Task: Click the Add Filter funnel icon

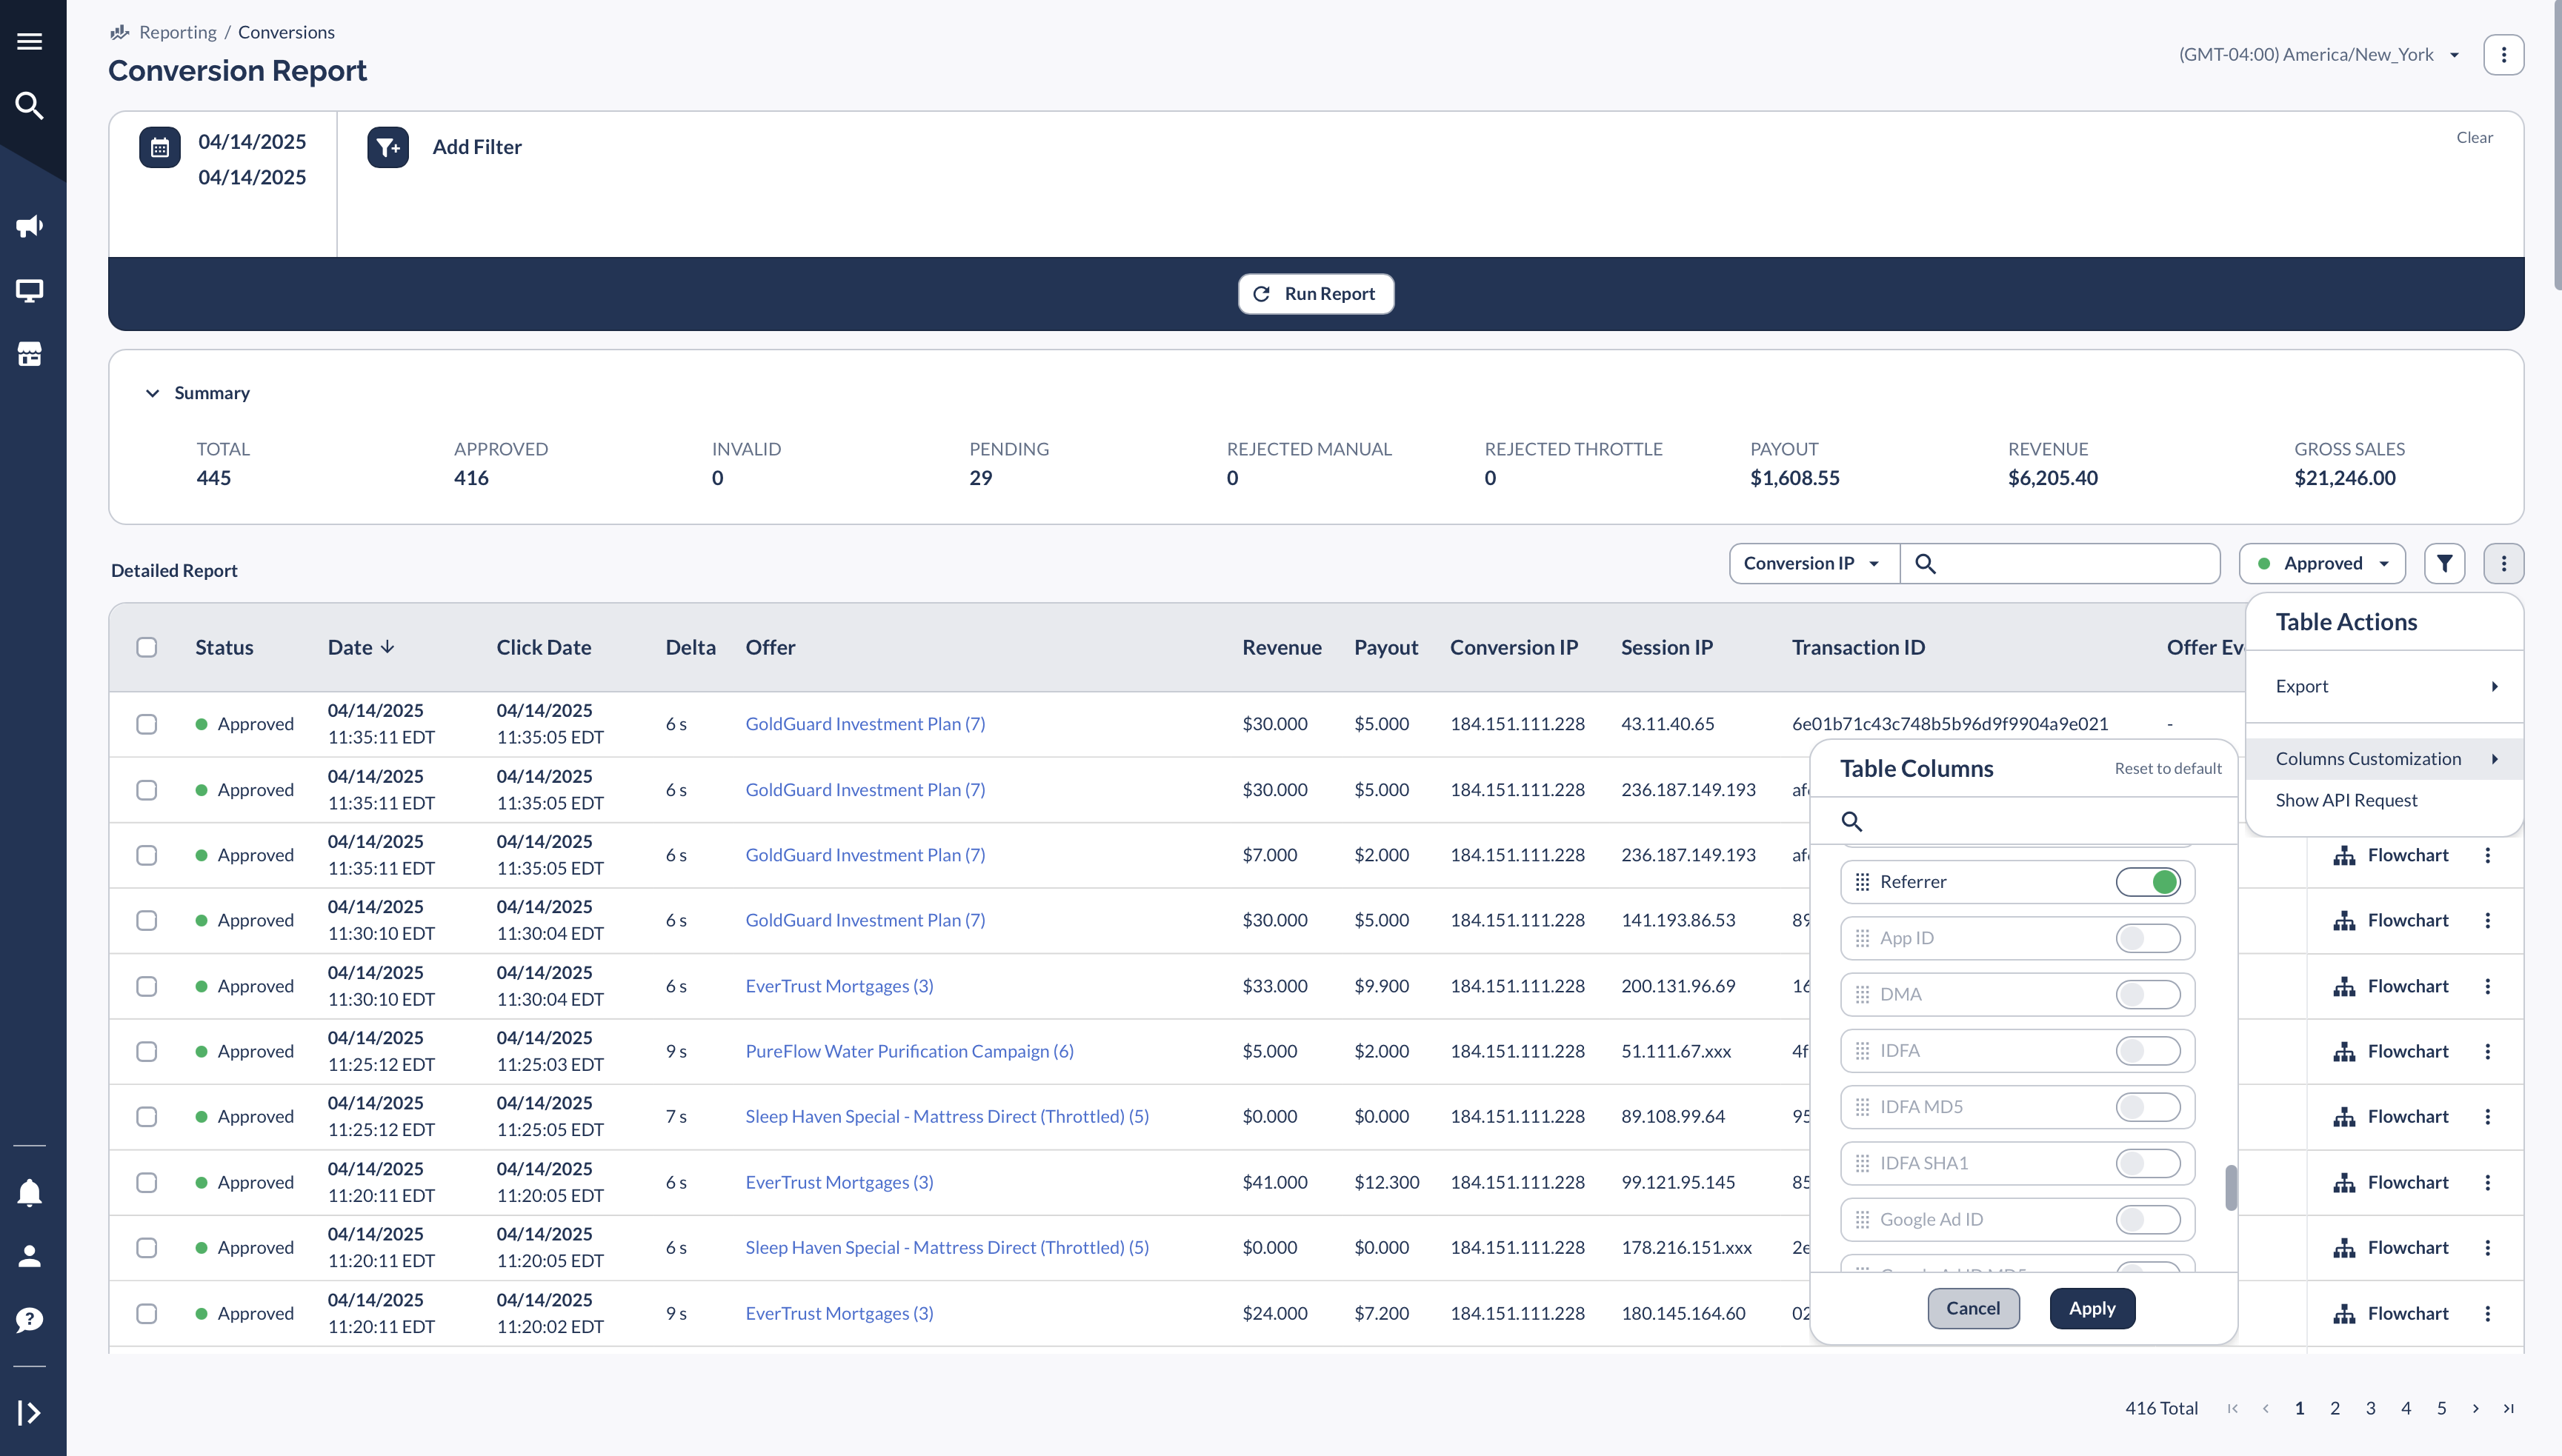Action: pyautogui.click(x=388, y=148)
